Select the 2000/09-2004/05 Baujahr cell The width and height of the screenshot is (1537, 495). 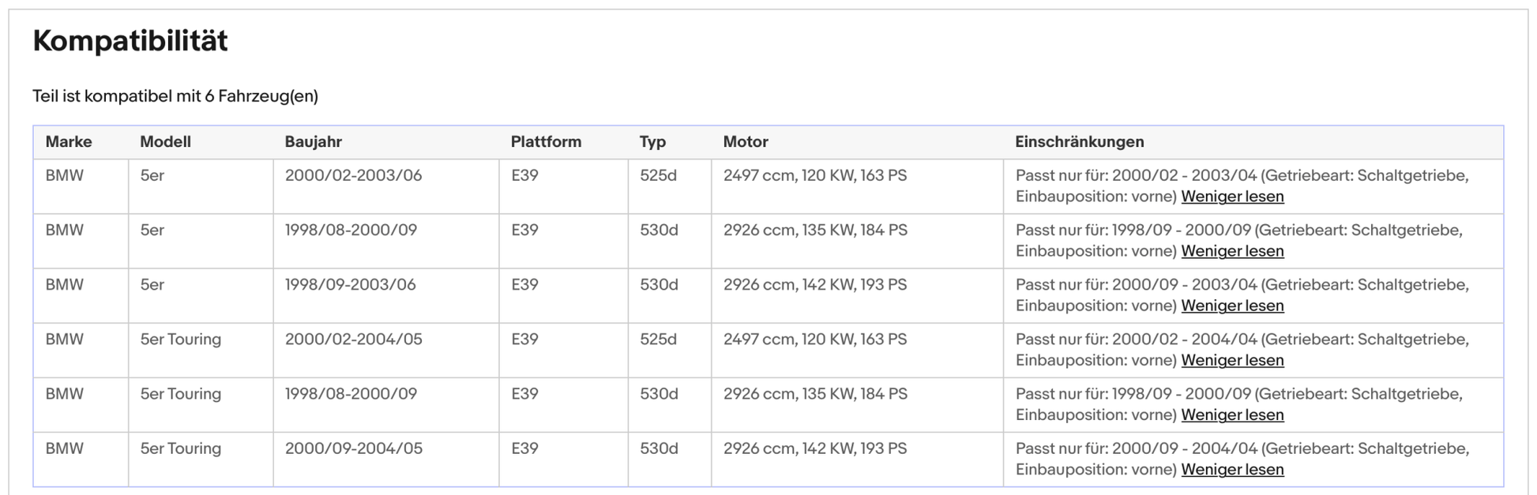353,448
